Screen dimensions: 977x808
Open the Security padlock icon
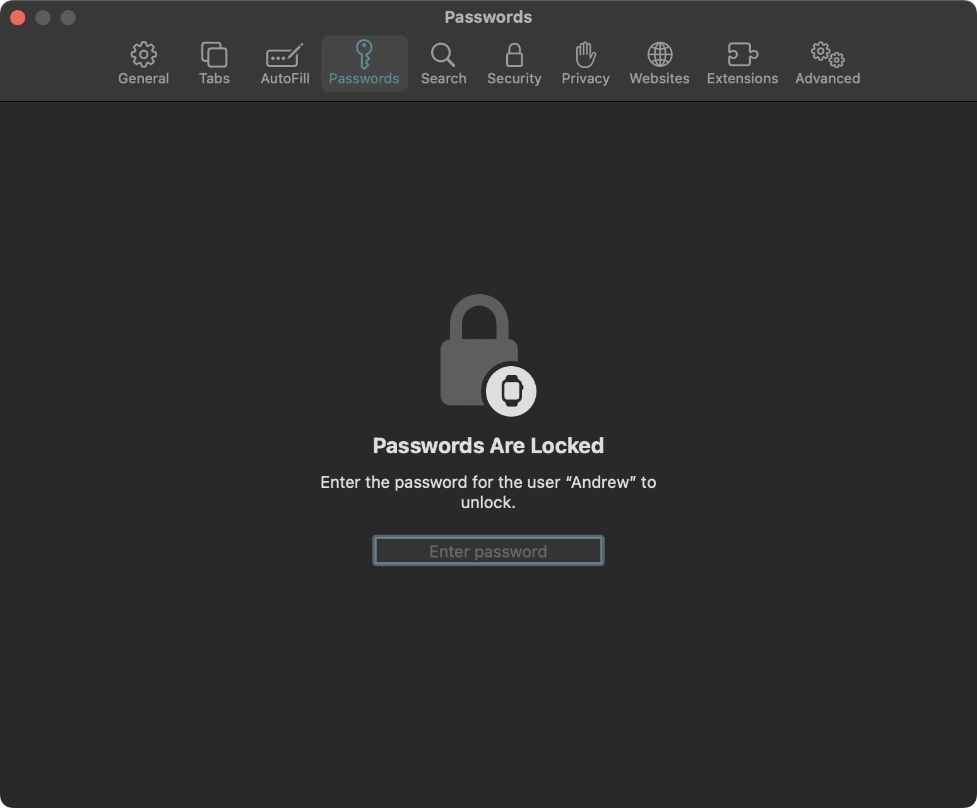[x=514, y=55]
